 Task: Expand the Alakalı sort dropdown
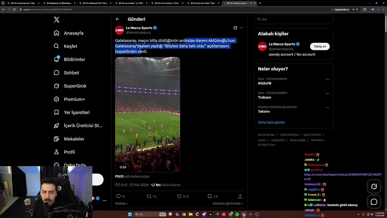click(x=122, y=203)
